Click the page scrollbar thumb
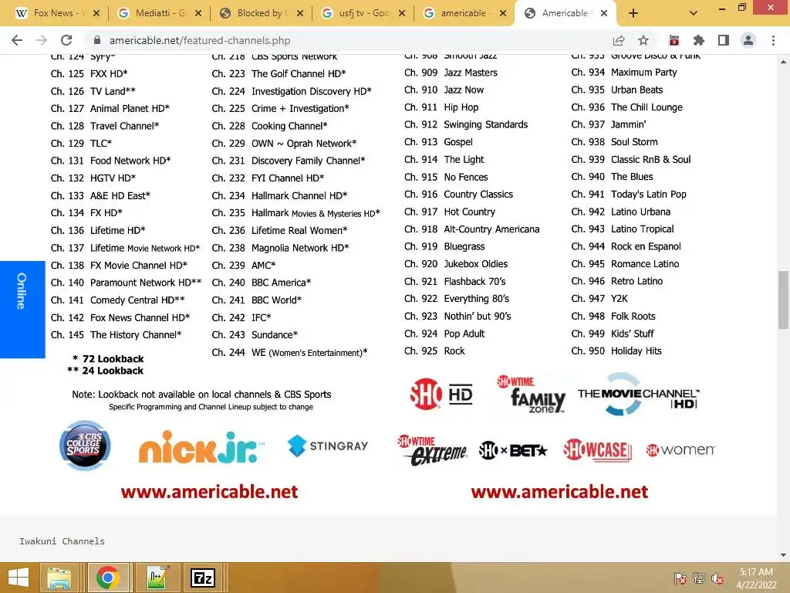Screen dimensions: 790x593 click(x=783, y=300)
